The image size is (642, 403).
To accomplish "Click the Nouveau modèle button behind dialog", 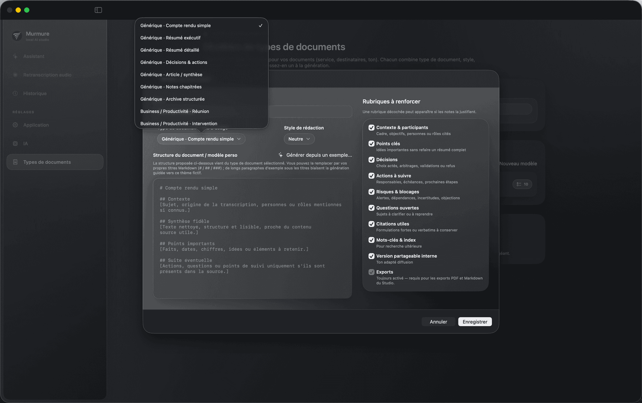I will [x=518, y=164].
